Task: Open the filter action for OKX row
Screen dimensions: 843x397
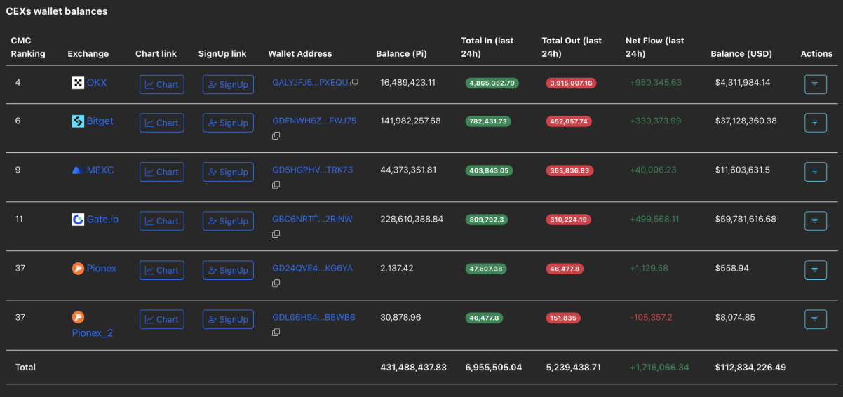Action: tap(815, 84)
